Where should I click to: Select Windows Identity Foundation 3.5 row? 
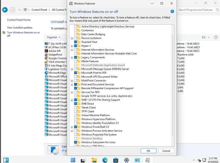(100, 123)
